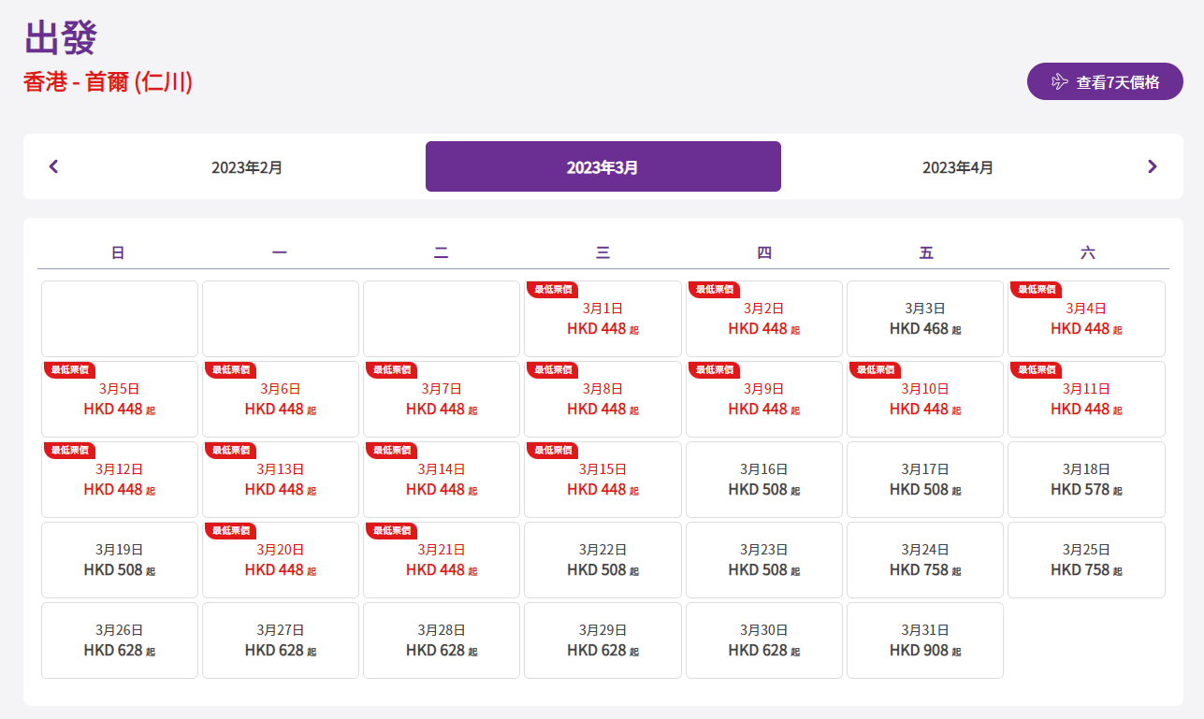1204x719 pixels.
Task: Click the previous month left arrow
Action: click(x=53, y=166)
